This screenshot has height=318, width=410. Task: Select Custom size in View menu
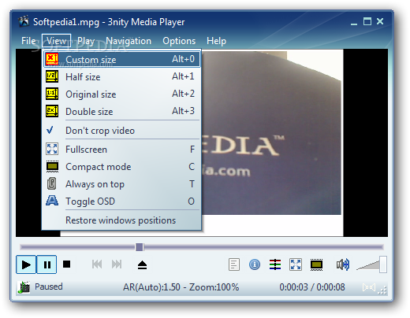122,59
